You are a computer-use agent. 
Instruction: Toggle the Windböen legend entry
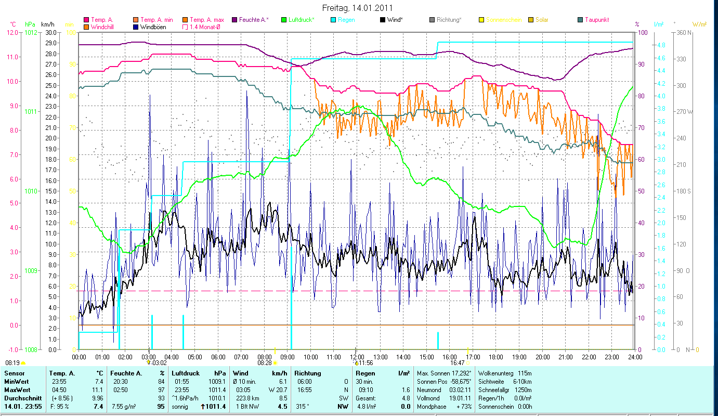click(x=136, y=27)
